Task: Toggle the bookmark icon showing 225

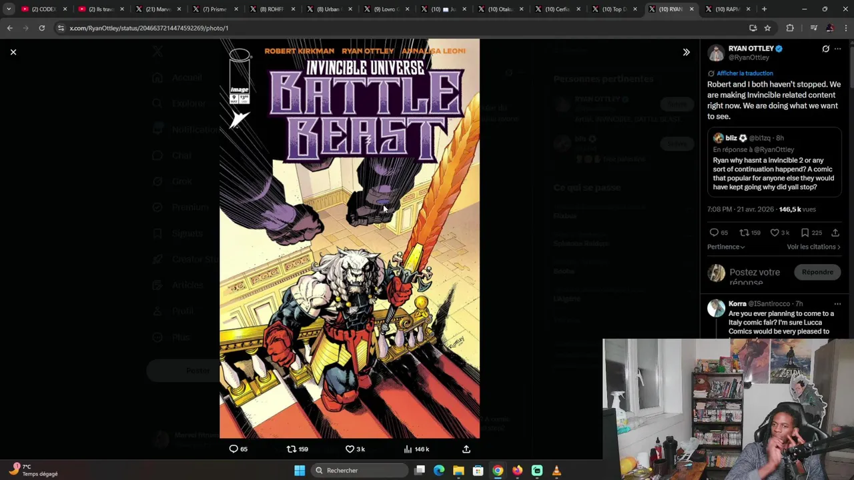Action: tap(805, 233)
